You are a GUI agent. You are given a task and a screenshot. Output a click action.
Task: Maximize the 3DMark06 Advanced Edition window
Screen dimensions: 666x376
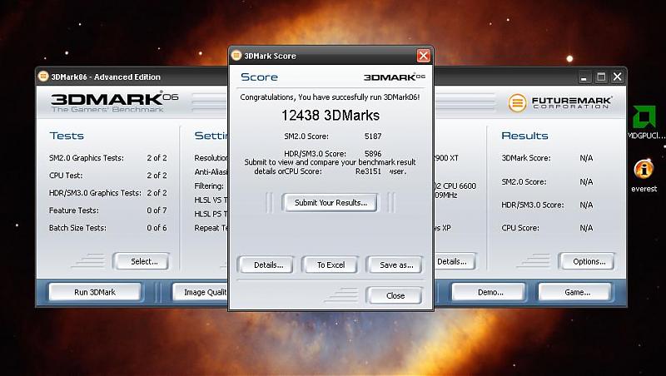(601, 77)
